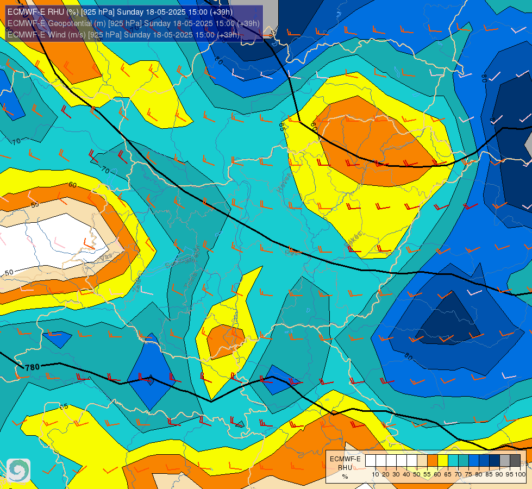Click the '10' tick label in the legend

point(375,474)
